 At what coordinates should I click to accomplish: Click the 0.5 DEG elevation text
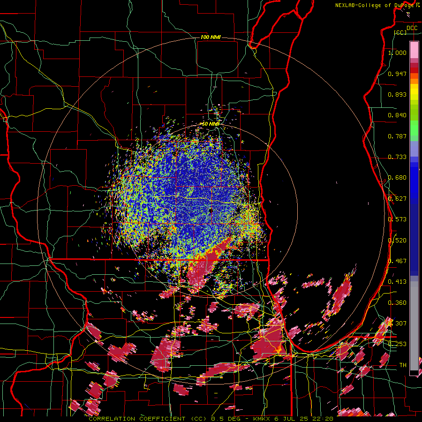[226, 419]
